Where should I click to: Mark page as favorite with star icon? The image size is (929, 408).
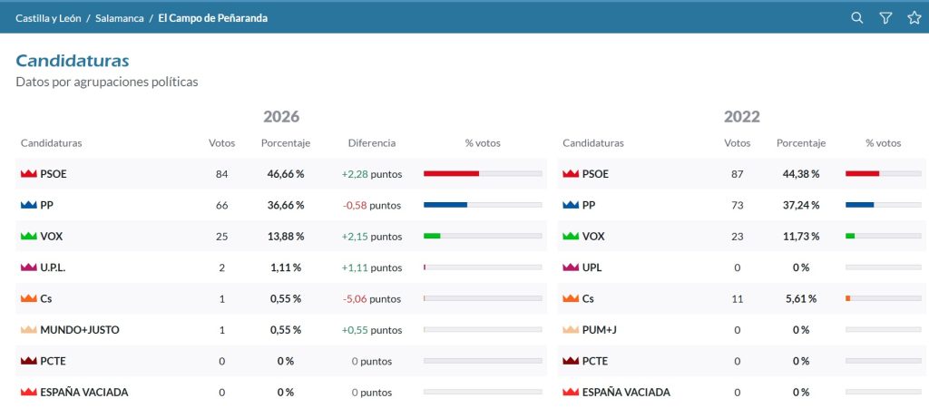tap(914, 18)
